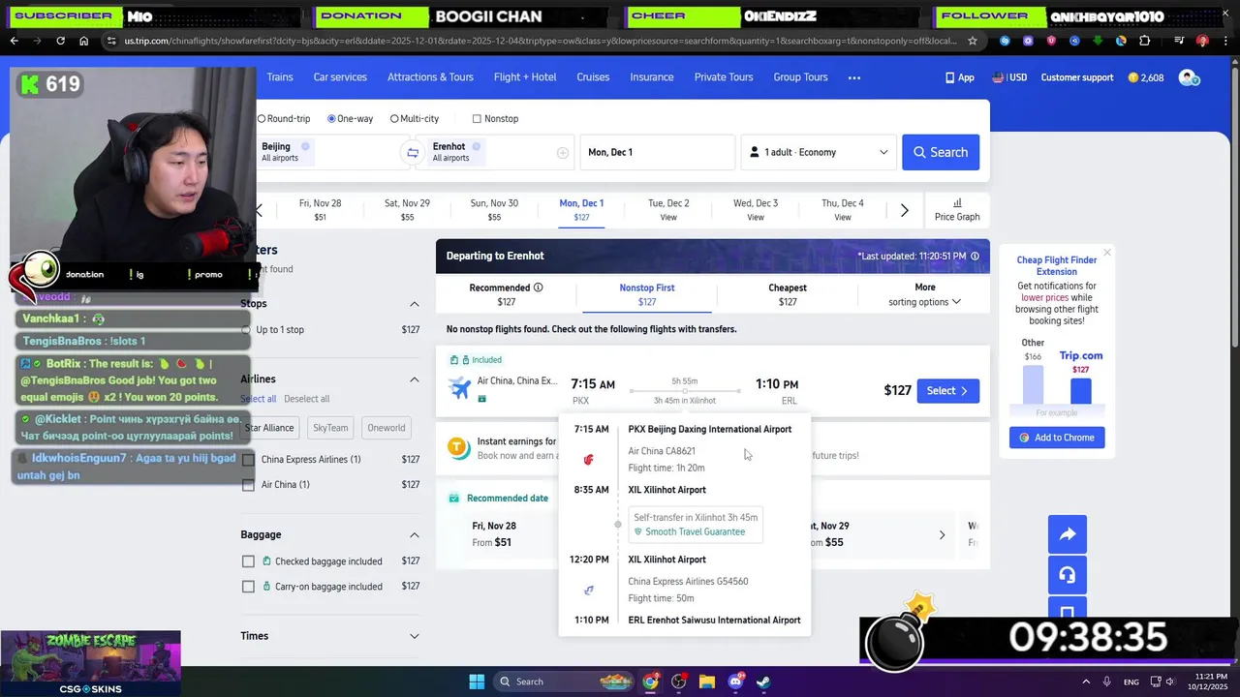Image resolution: width=1240 pixels, height=697 pixels.
Task: Open the Trains navigation item
Action: pyautogui.click(x=280, y=77)
